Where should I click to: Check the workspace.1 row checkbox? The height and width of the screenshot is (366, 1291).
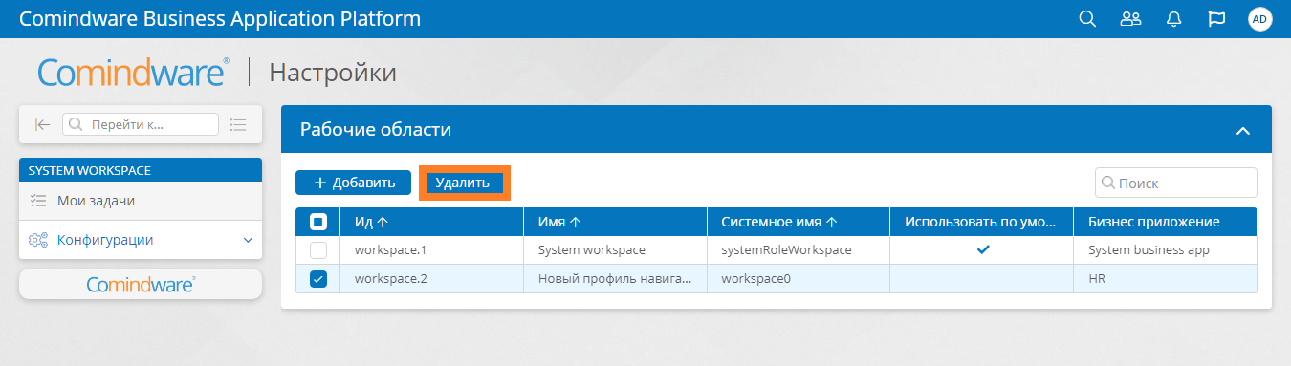click(318, 250)
